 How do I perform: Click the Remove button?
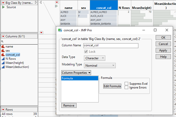[x=69, y=106]
